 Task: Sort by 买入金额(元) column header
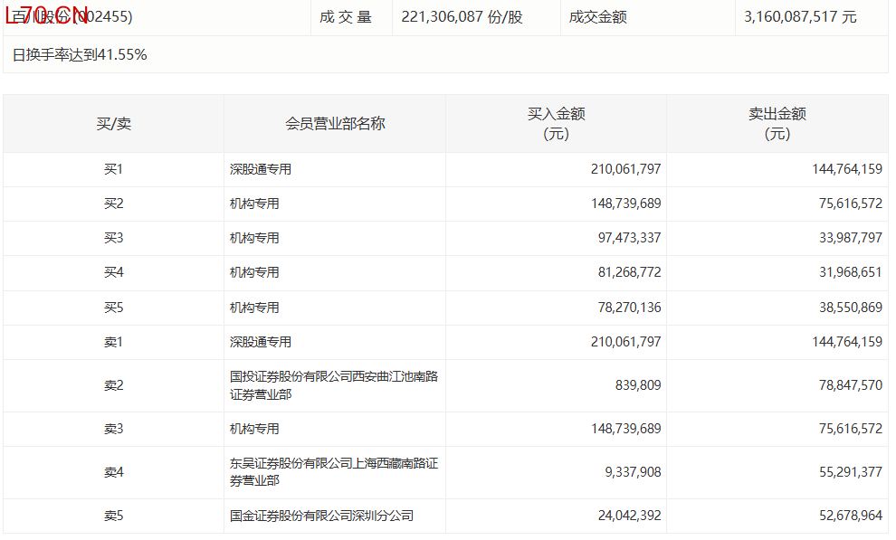coord(556,124)
